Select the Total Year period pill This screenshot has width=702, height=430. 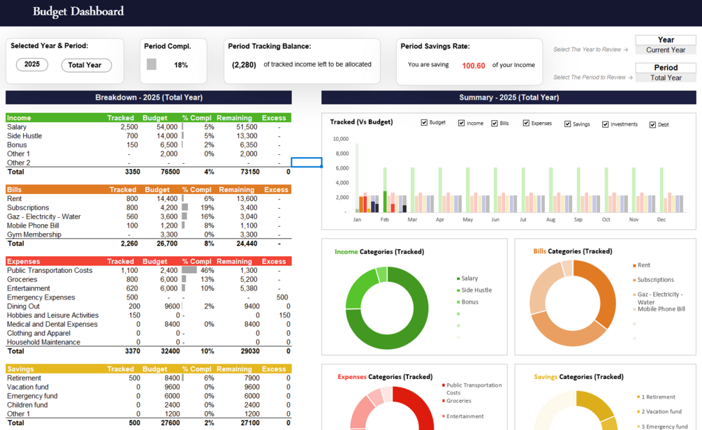pos(86,66)
